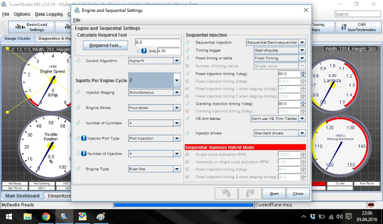Click the Burn button

click(x=274, y=193)
